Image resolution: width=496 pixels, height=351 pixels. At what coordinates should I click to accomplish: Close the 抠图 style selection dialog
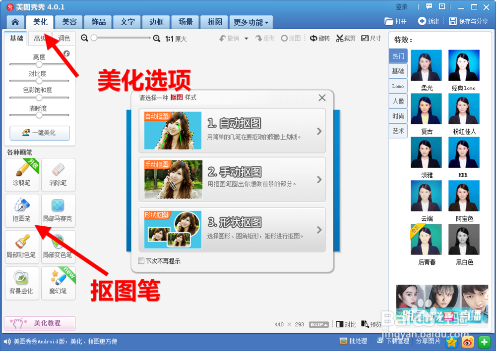[x=322, y=98]
